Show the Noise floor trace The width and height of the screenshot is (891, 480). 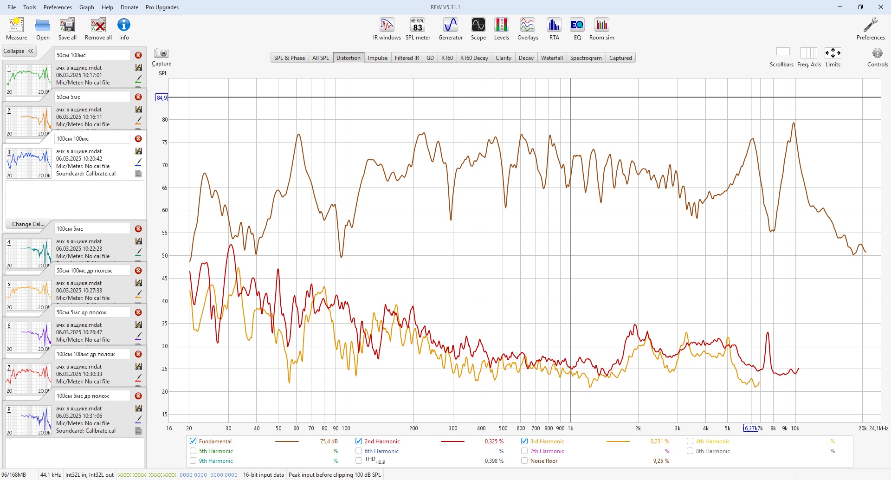[524, 461]
